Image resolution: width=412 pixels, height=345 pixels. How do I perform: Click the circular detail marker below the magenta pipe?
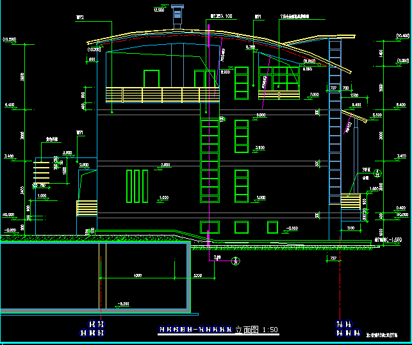(x=235, y=261)
